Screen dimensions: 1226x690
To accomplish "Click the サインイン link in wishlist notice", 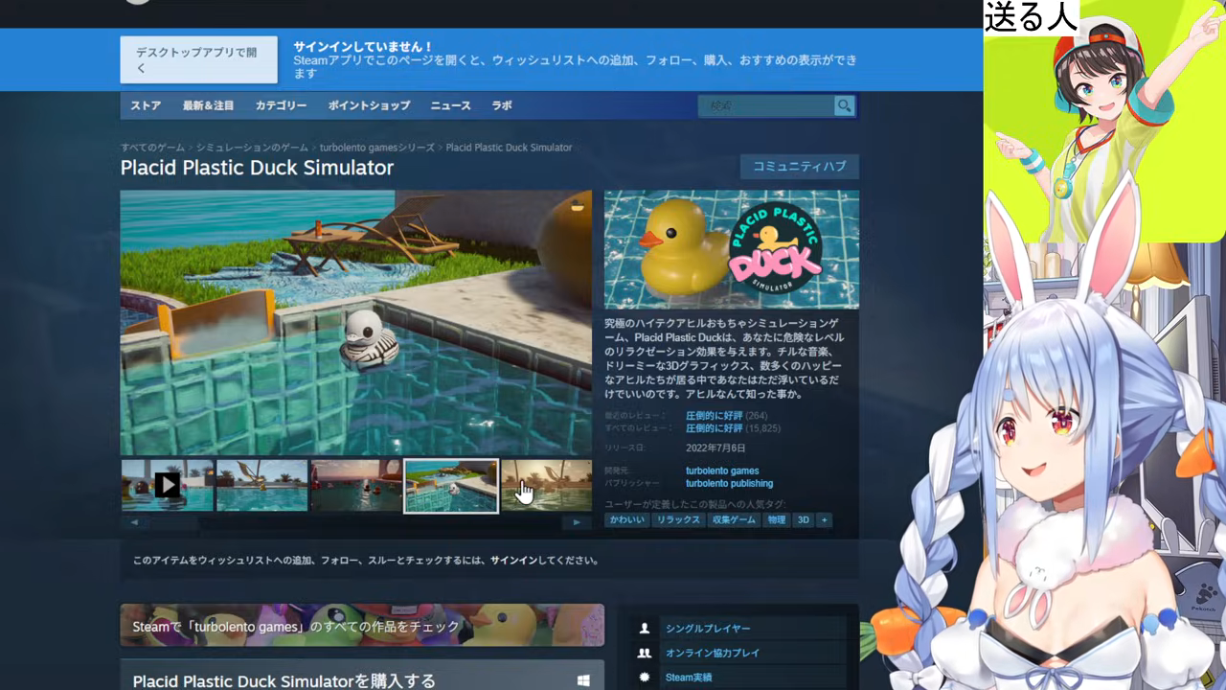I will 513,561.
